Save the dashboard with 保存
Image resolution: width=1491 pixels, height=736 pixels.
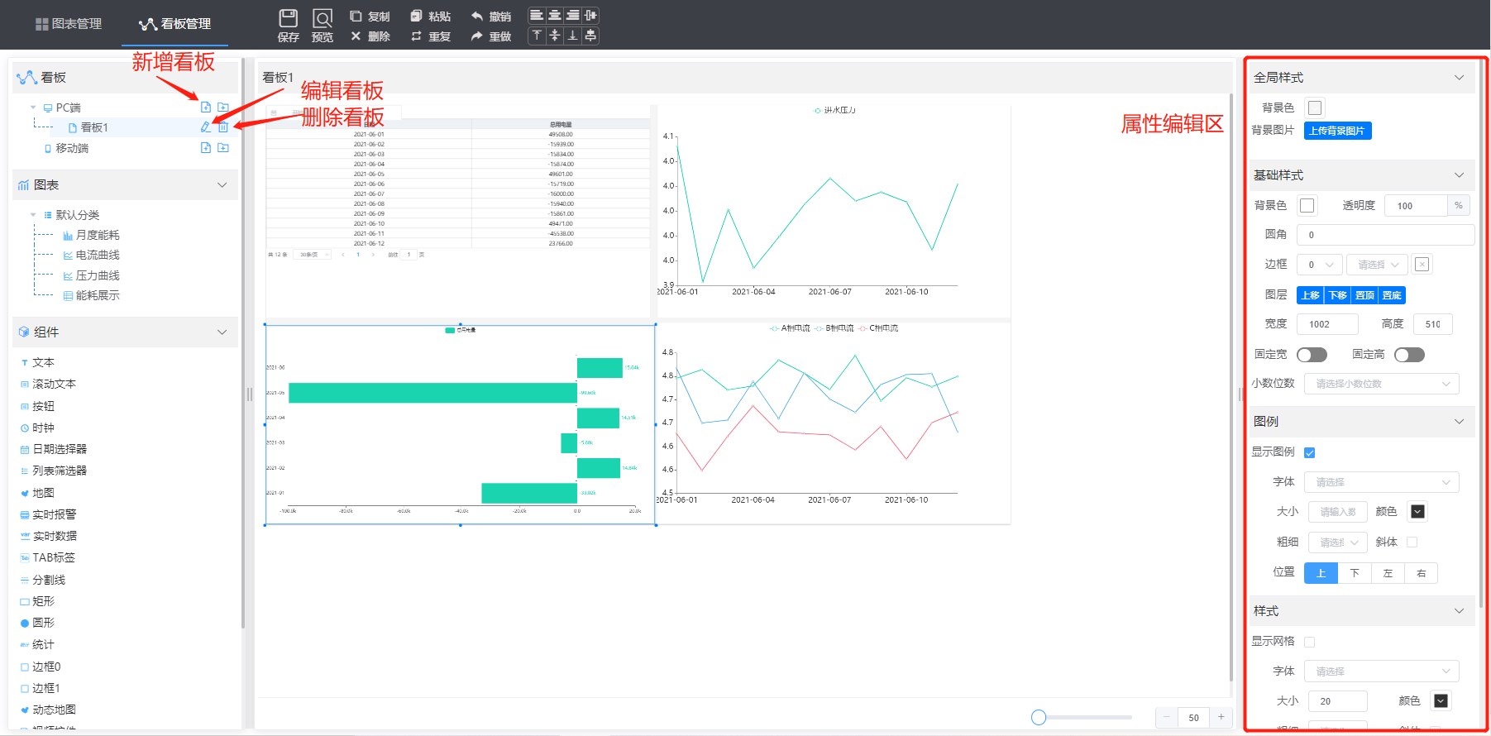[x=288, y=25]
